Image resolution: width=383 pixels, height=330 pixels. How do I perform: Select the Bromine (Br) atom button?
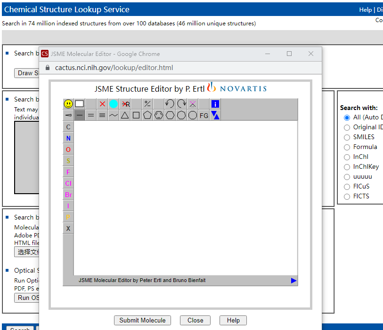pyautogui.click(x=68, y=195)
